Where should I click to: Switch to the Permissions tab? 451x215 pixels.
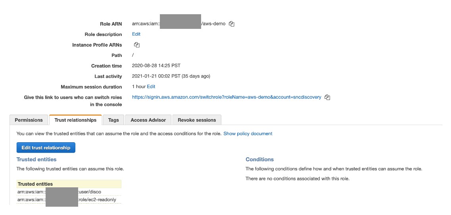tap(29, 120)
